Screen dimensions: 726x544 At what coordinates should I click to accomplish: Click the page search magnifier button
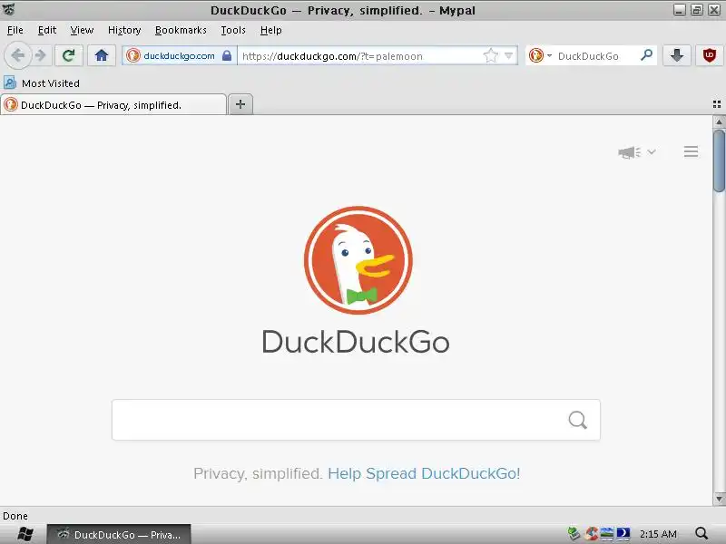pos(577,420)
